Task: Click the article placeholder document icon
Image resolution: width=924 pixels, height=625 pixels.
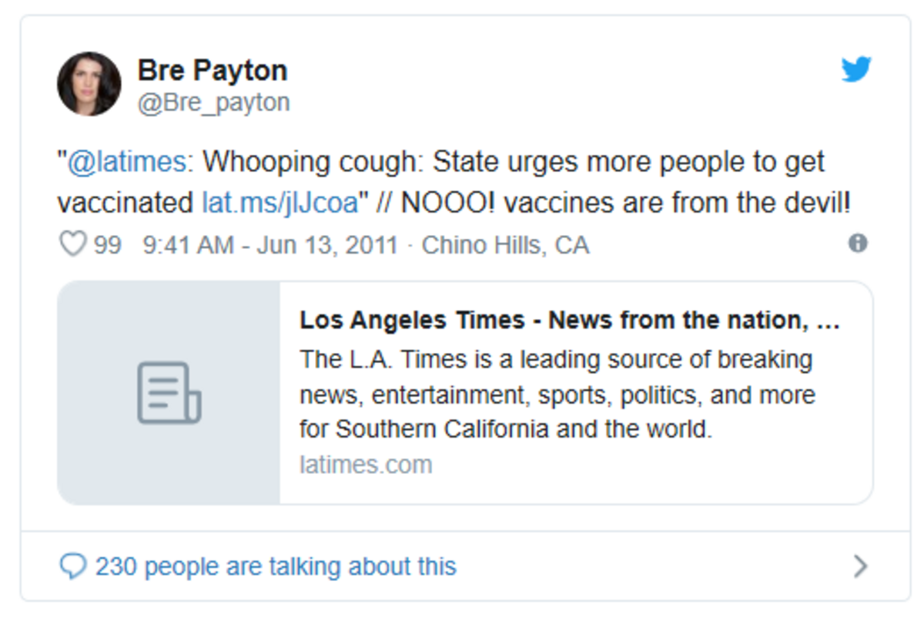Action: 169,392
